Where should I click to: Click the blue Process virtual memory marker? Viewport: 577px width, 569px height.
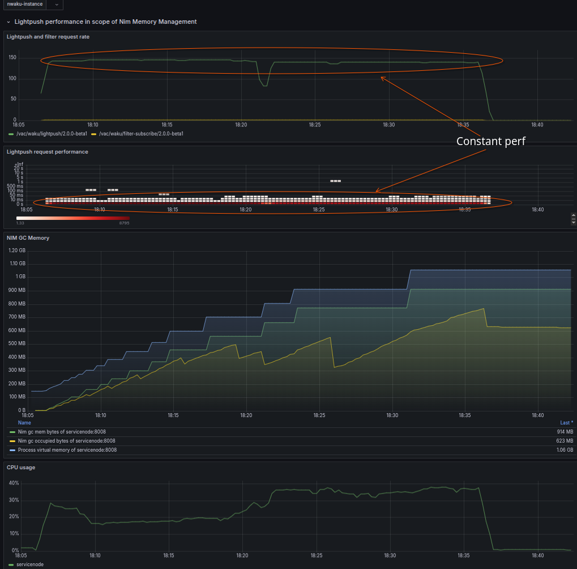12,450
